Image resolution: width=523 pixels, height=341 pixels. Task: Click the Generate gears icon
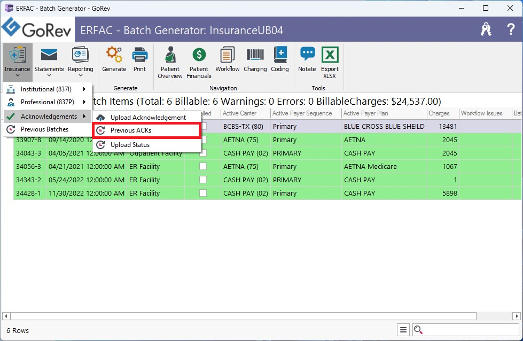114,55
